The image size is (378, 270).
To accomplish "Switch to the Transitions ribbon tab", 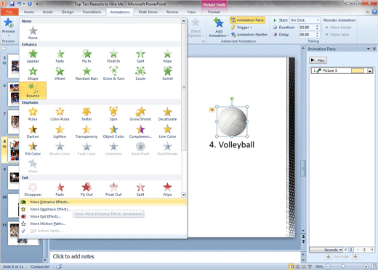I will tap(92, 12).
